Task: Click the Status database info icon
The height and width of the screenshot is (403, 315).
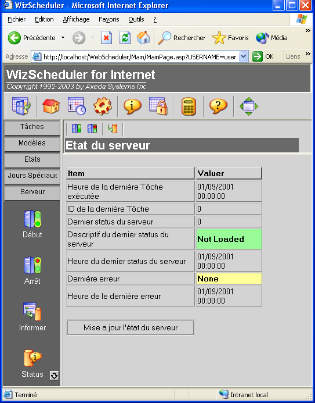Action: 32,358
